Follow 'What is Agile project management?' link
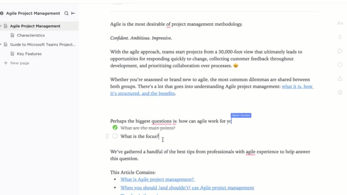347x195 pixels. click(x=157, y=179)
